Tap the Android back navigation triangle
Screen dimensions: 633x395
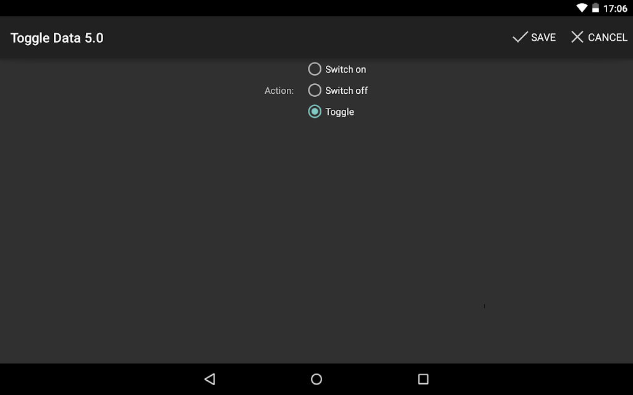click(x=210, y=379)
